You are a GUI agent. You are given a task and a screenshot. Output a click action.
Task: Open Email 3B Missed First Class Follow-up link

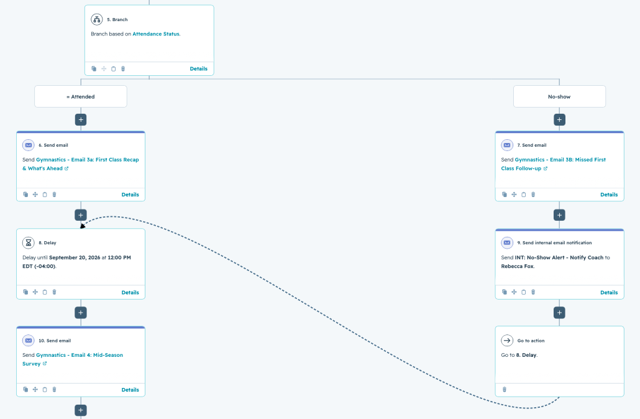553,163
